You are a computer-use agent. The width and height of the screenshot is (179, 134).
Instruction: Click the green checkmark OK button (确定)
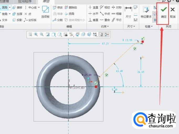(164, 12)
